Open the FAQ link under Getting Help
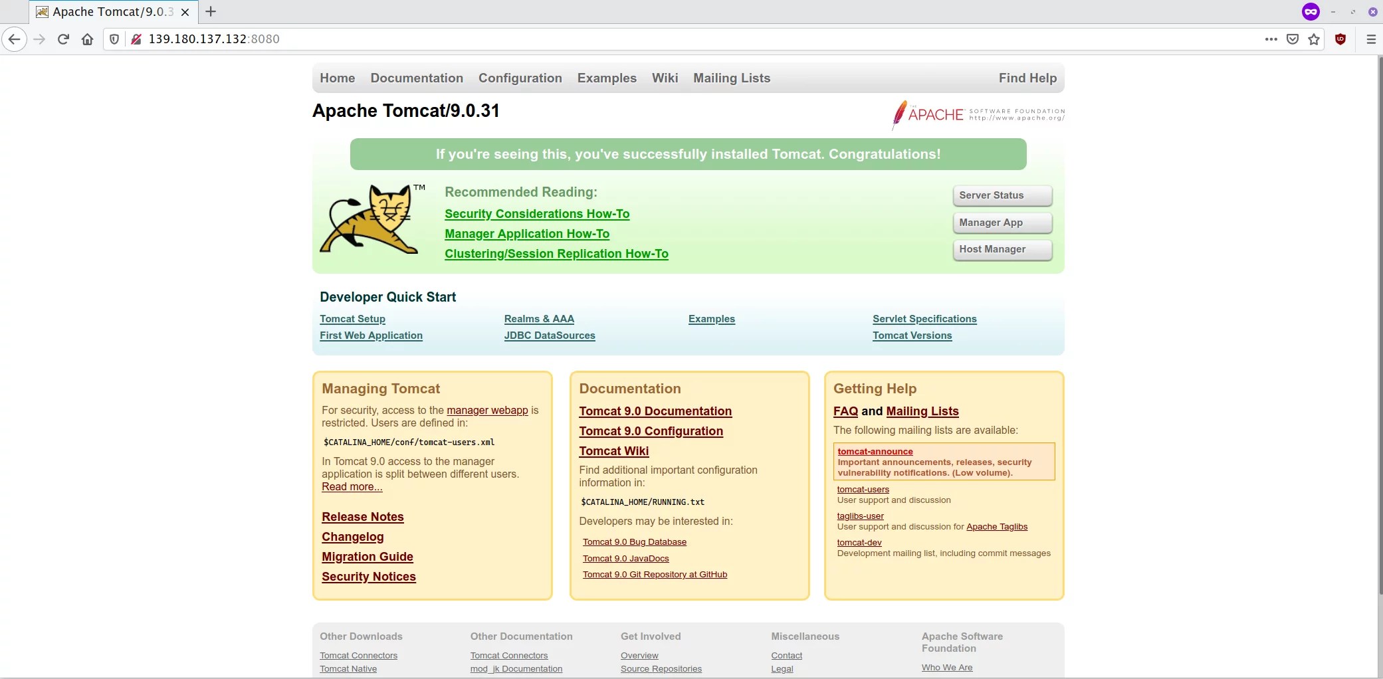This screenshot has width=1383, height=679. (x=845, y=411)
